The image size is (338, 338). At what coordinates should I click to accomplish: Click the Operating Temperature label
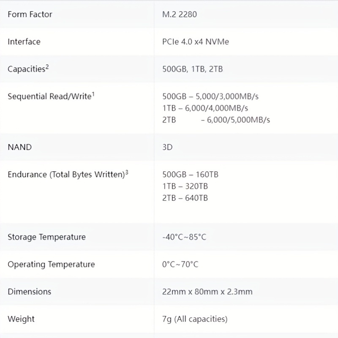click(51, 264)
